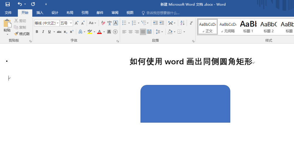
Task: Increase font size with the grow icon
Action: point(76,23)
